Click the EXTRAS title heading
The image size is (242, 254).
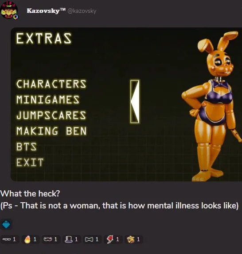[43, 38]
